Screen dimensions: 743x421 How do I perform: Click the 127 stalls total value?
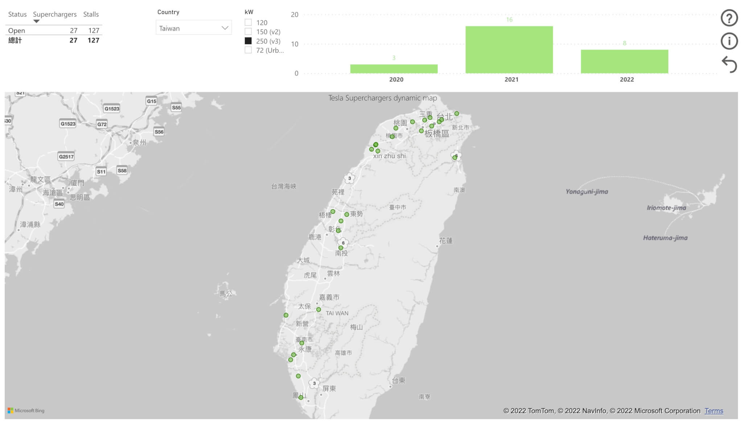pos(93,40)
